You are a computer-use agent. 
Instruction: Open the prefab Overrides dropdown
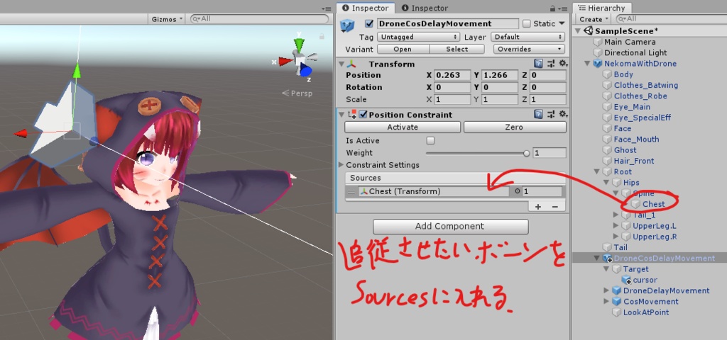tap(528, 49)
